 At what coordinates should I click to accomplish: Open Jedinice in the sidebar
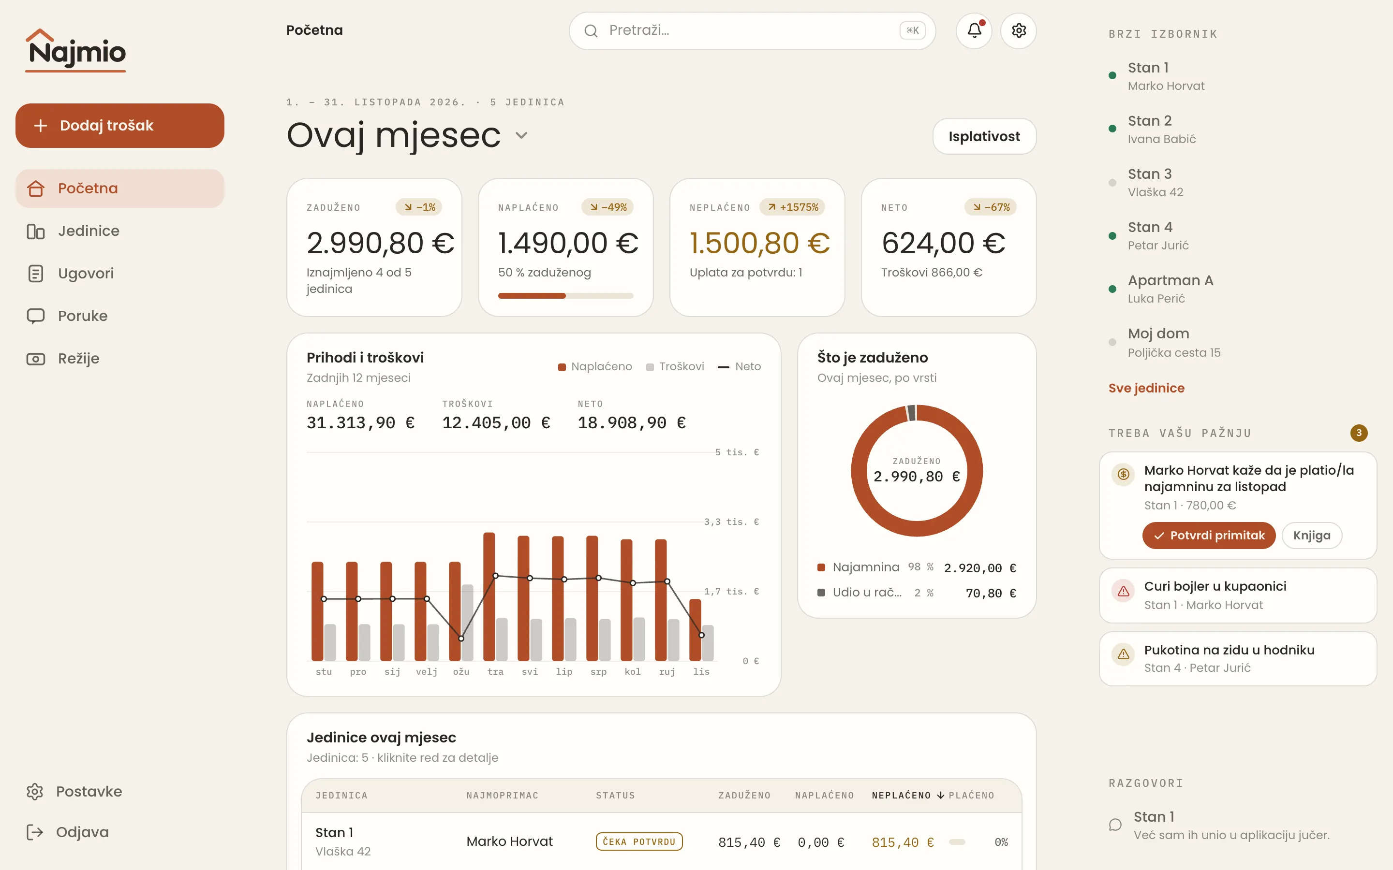pyautogui.click(x=120, y=232)
